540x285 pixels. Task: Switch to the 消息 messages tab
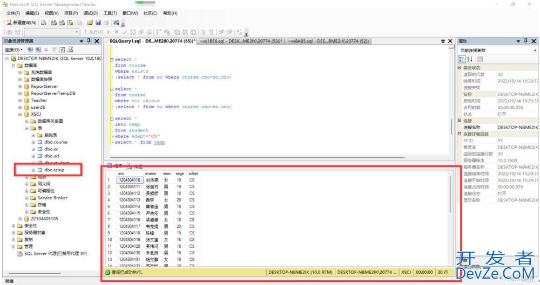point(135,166)
